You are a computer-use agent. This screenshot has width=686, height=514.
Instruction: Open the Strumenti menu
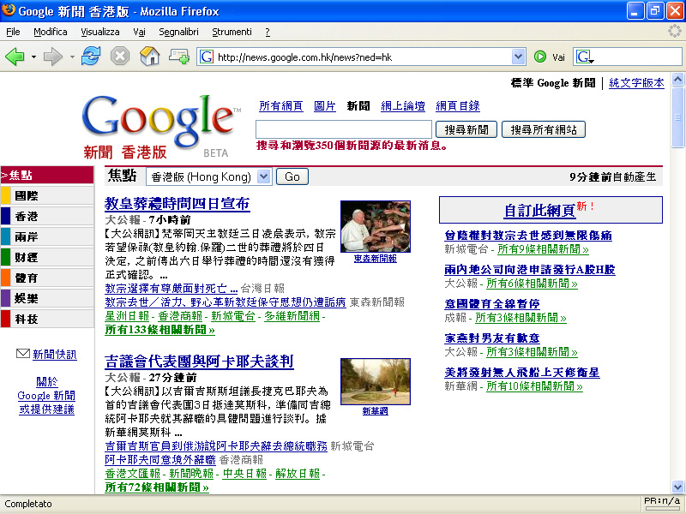pyautogui.click(x=232, y=32)
